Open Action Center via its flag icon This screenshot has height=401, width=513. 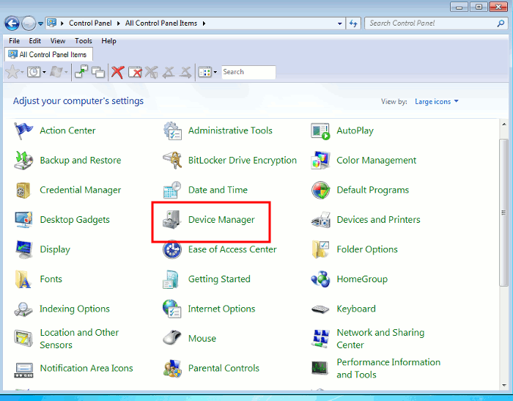coord(23,130)
